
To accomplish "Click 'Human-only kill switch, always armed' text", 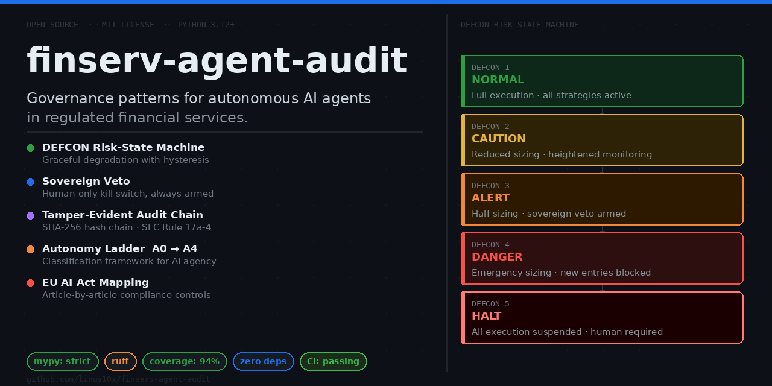I will pyautogui.click(x=128, y=194).
